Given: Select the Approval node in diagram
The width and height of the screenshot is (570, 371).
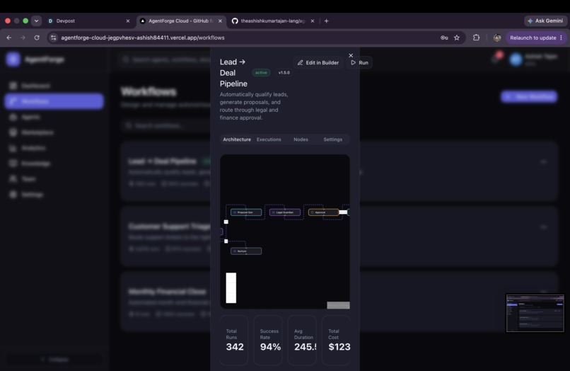Looking at the screenshot, I should point(323,212).
